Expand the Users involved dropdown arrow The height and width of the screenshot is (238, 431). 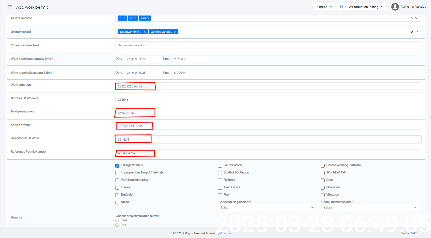point(417,32)
